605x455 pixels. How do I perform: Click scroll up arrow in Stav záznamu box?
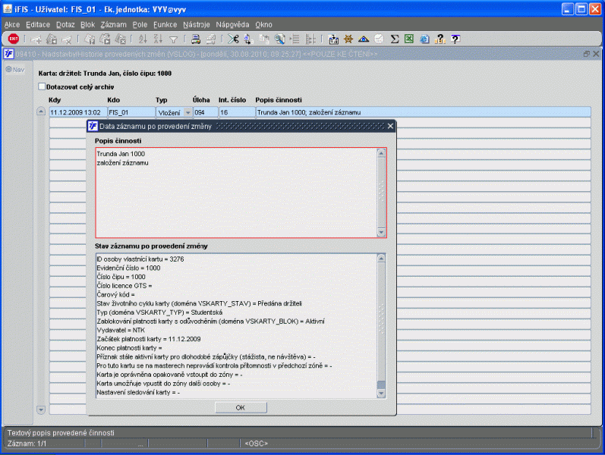(x=381, y=259)
